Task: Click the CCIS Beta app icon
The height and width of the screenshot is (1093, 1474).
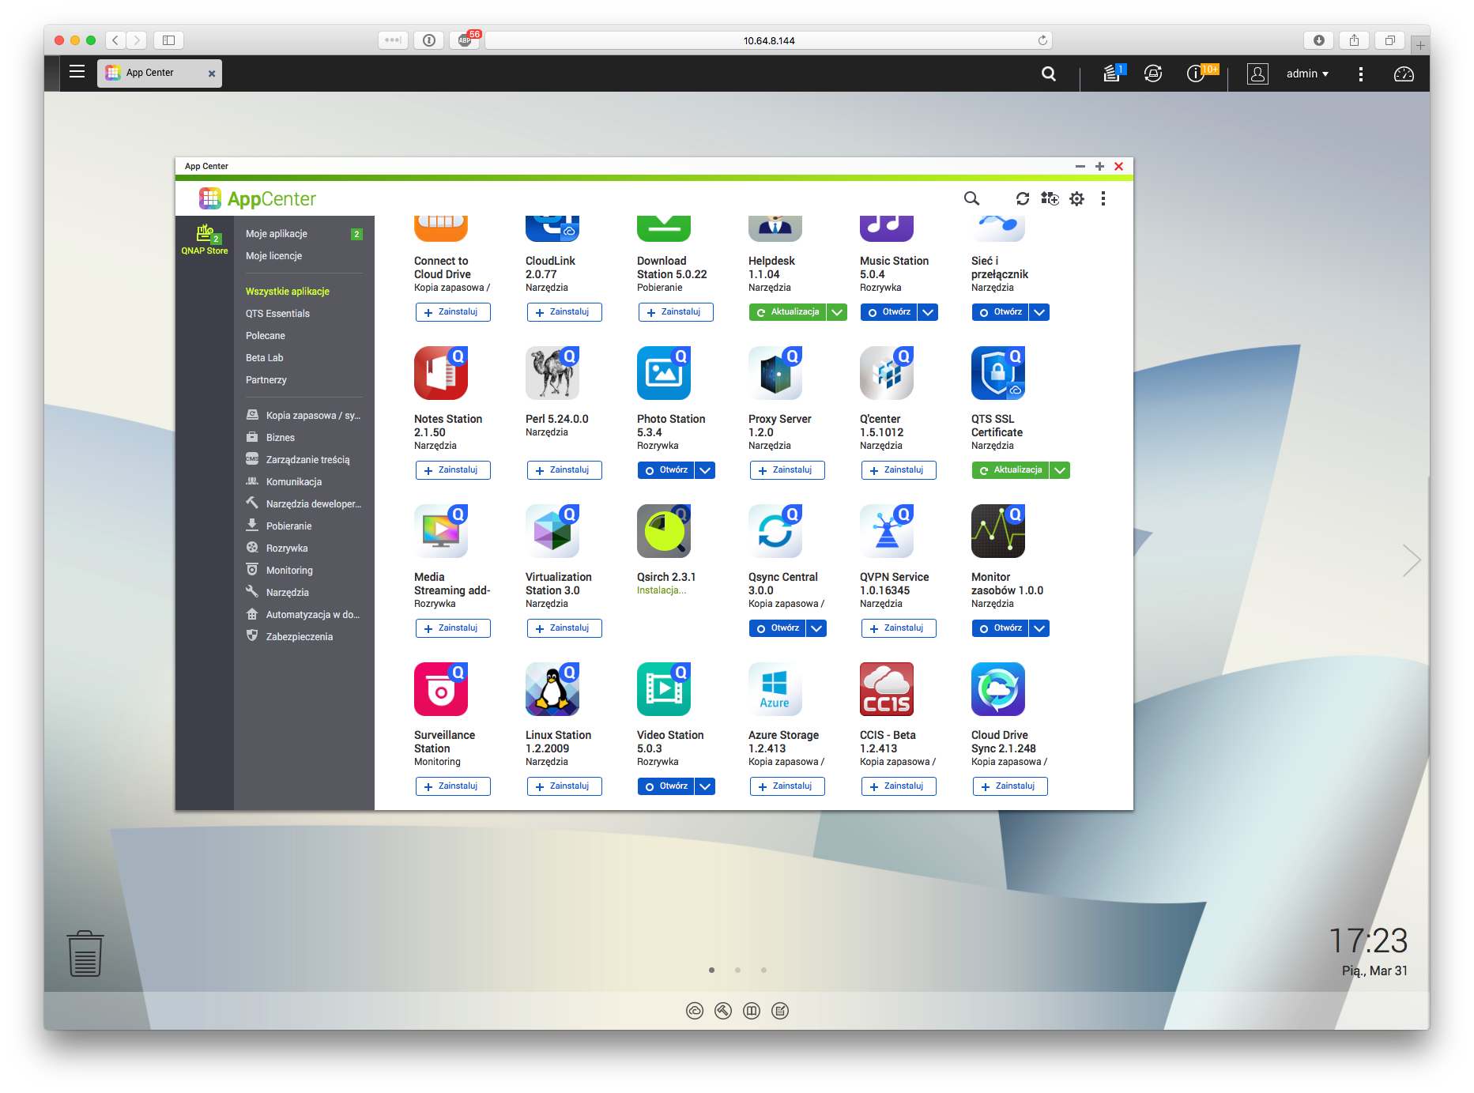Action: pos(887,689)
